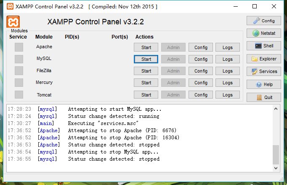
Task: Click the FileZilla module name
Action: click(44, 70)
